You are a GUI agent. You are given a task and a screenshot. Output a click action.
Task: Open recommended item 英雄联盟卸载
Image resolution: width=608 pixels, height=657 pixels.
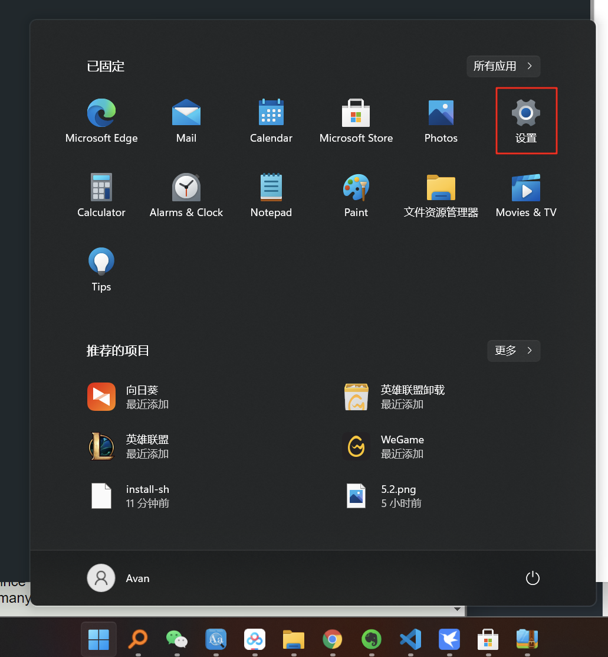coord(393,397)
